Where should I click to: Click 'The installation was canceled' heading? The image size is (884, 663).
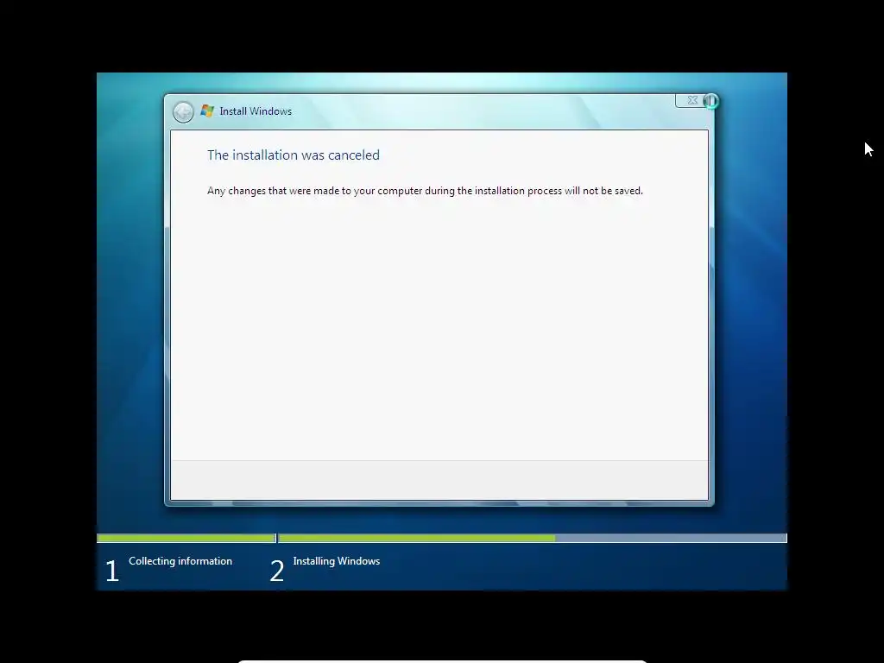coord(294,155)
